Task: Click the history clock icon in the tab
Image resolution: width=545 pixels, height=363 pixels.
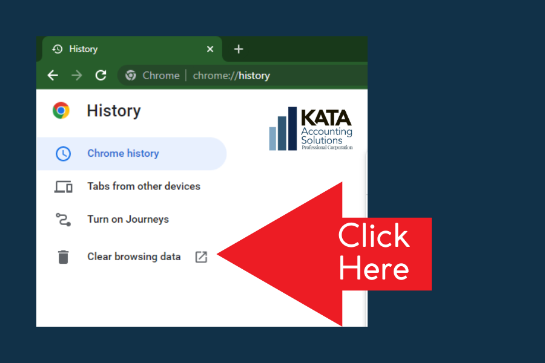Action: tap(58, 49)
